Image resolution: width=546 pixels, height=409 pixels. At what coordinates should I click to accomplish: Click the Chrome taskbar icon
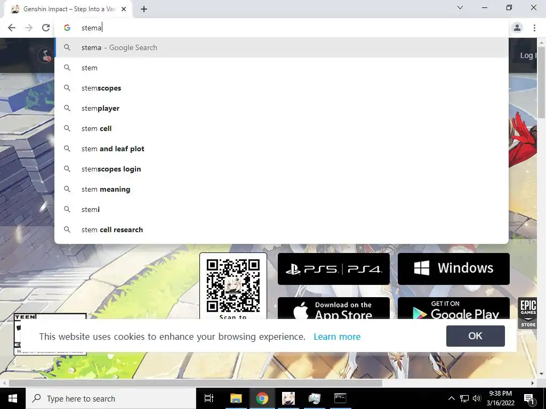coord(262,398)
